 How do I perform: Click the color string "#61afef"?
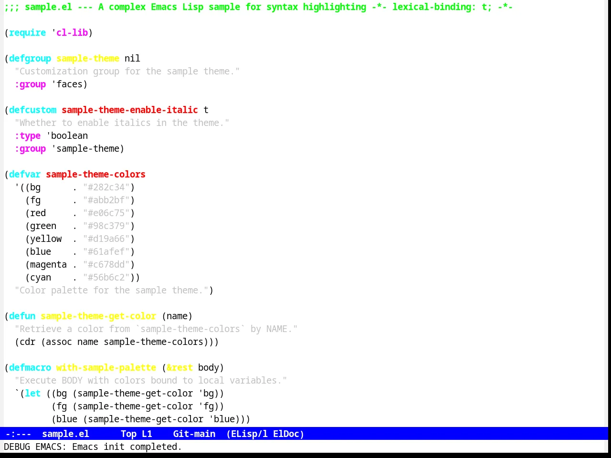pos(106,251)
